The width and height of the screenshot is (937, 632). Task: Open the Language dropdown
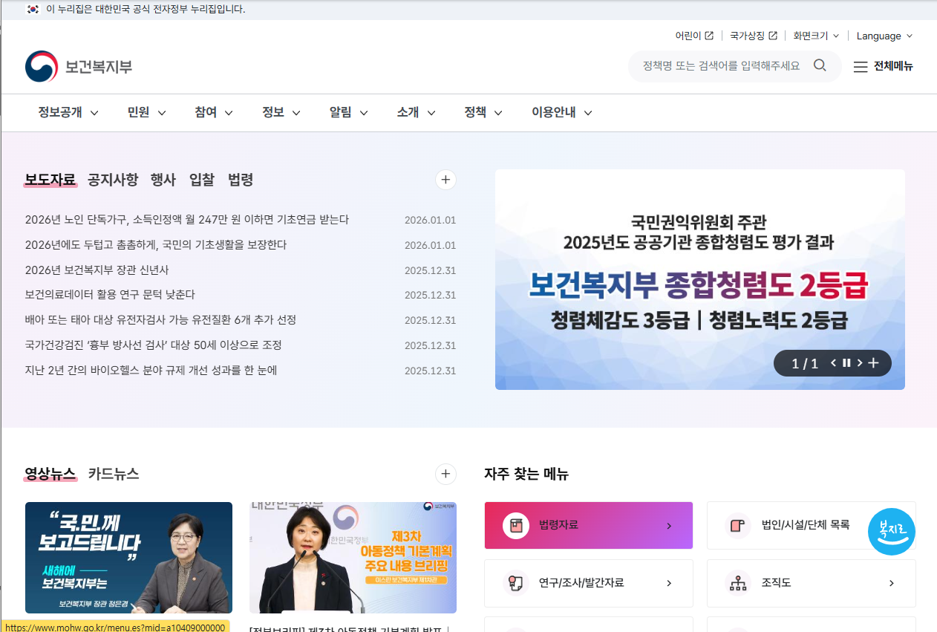coord(884,36)
